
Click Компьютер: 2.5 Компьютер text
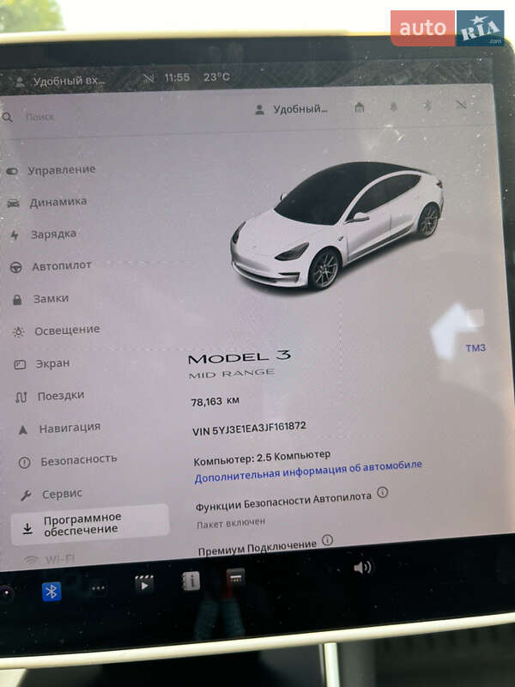tap(262, 458)
